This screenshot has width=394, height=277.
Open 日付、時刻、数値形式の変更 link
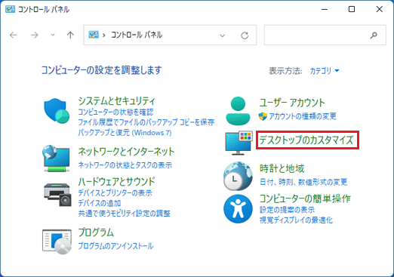pos(303,182)
